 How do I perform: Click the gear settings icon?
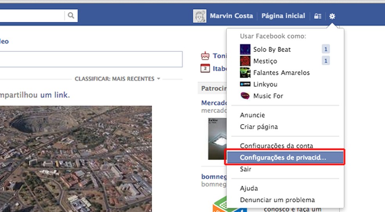(x=332, y=16)
